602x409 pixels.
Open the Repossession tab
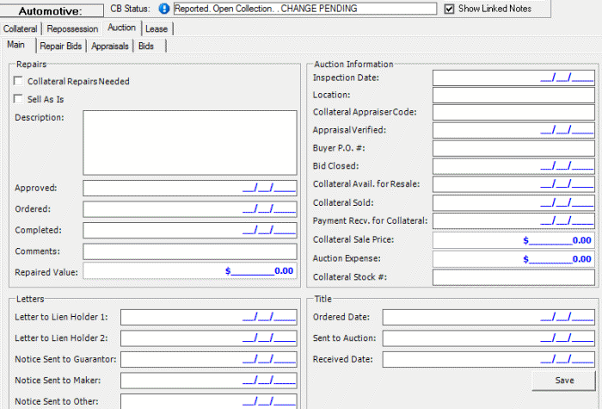tap(72, 28)
